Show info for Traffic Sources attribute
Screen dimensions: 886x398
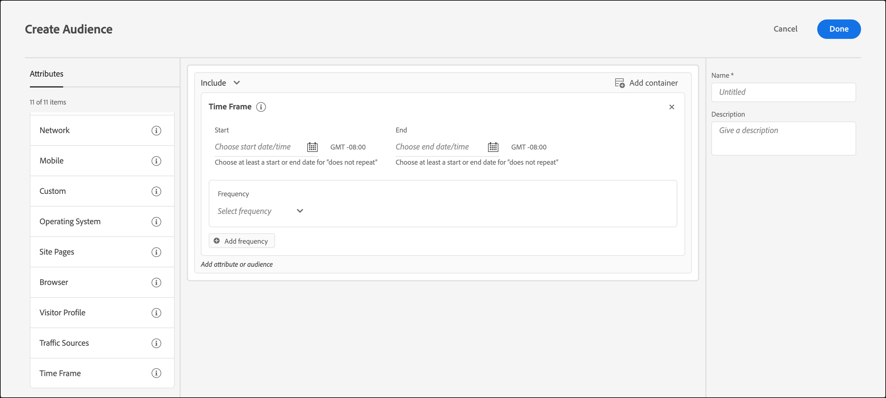click(156, 343)
